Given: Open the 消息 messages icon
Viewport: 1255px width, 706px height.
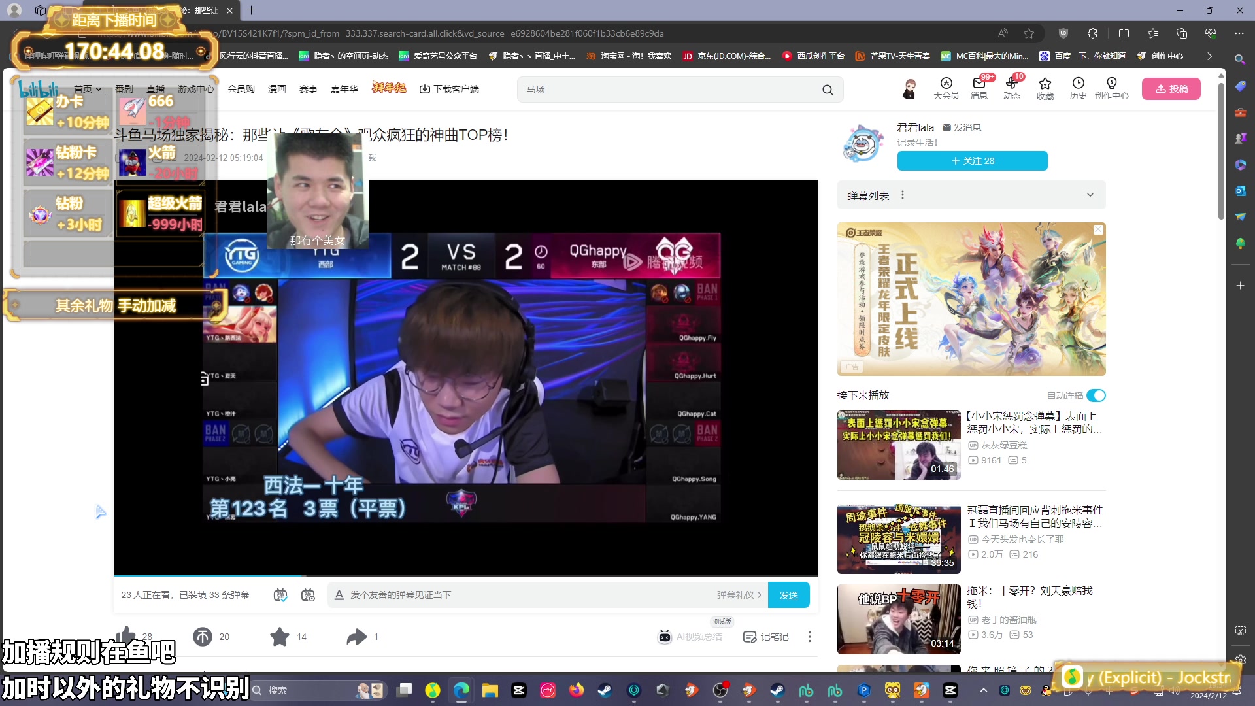Looking at the screenshot, I should [x=979, y=88].
